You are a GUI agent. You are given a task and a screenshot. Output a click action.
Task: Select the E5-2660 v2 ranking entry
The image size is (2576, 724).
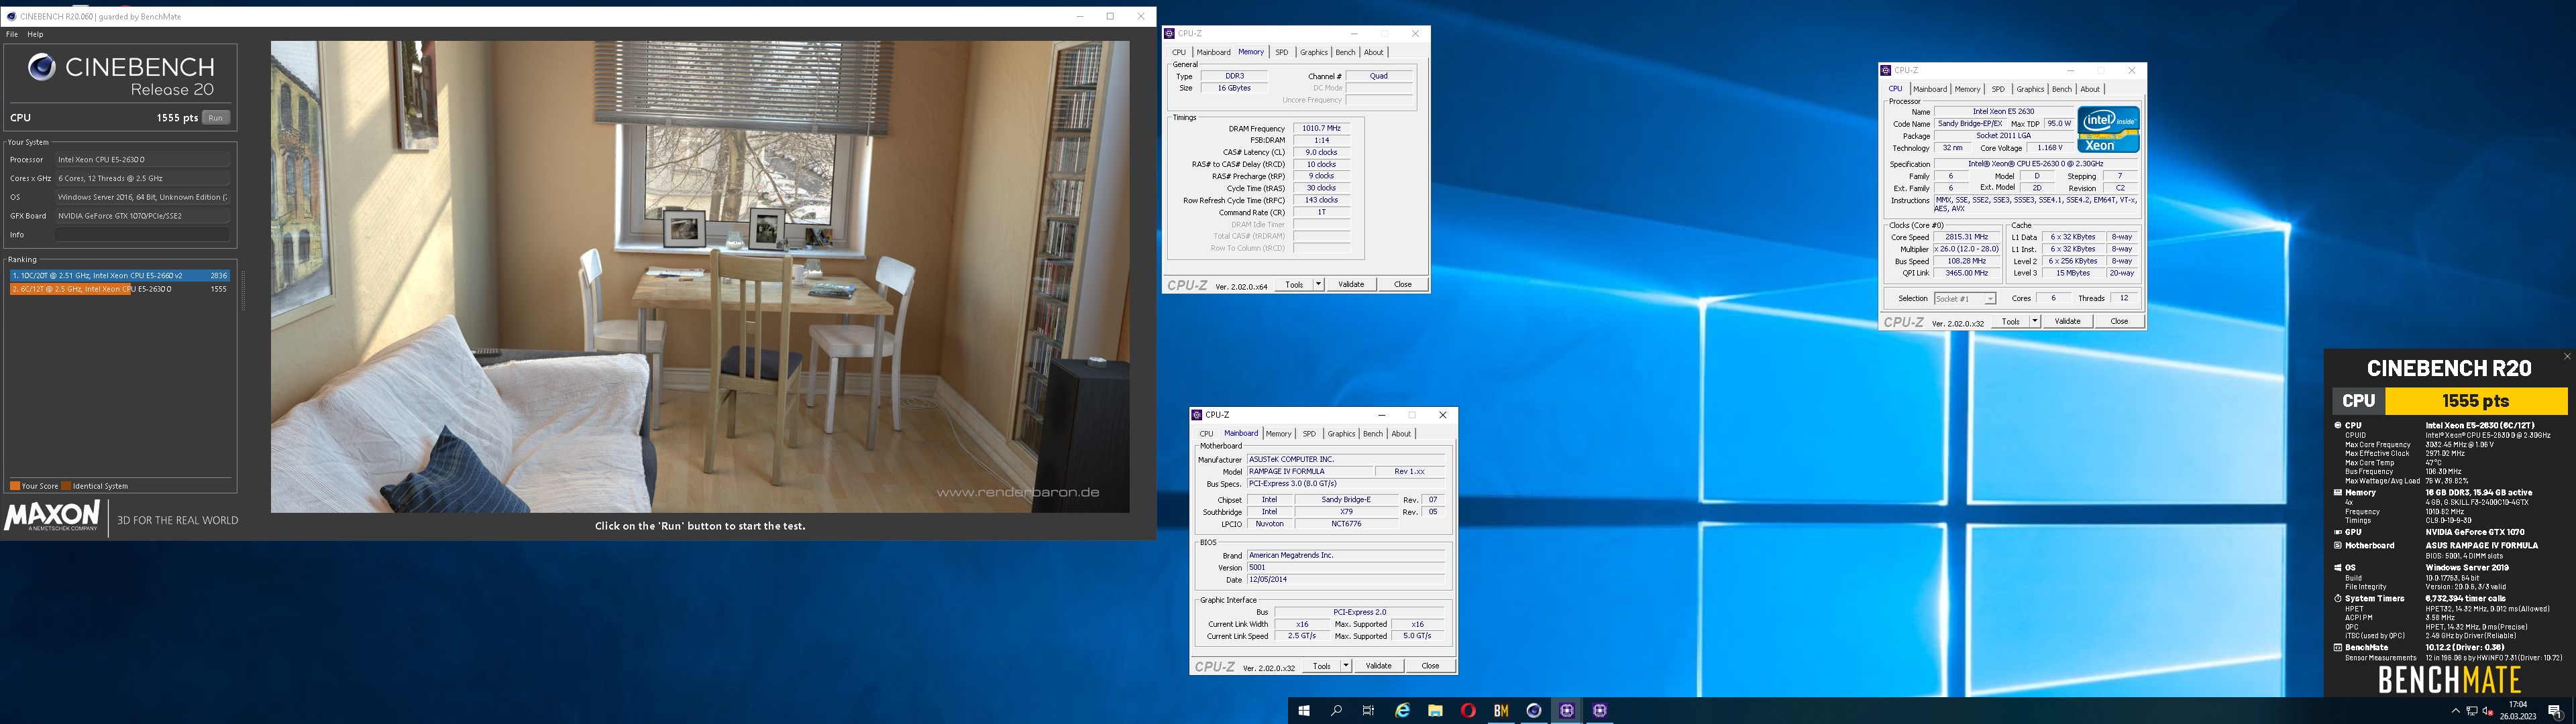pyautogui.click(x=120, y=275)
